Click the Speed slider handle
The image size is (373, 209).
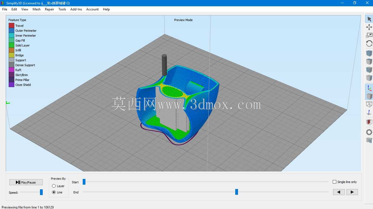click(x=41, y=192)
